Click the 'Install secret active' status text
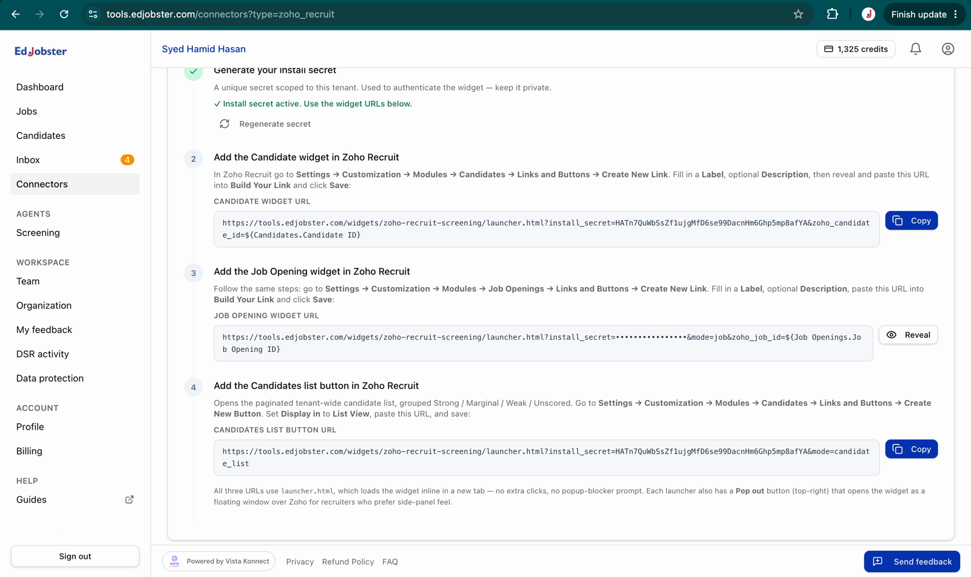The height and width of the screenshot is (577, 971). point(313,104)
